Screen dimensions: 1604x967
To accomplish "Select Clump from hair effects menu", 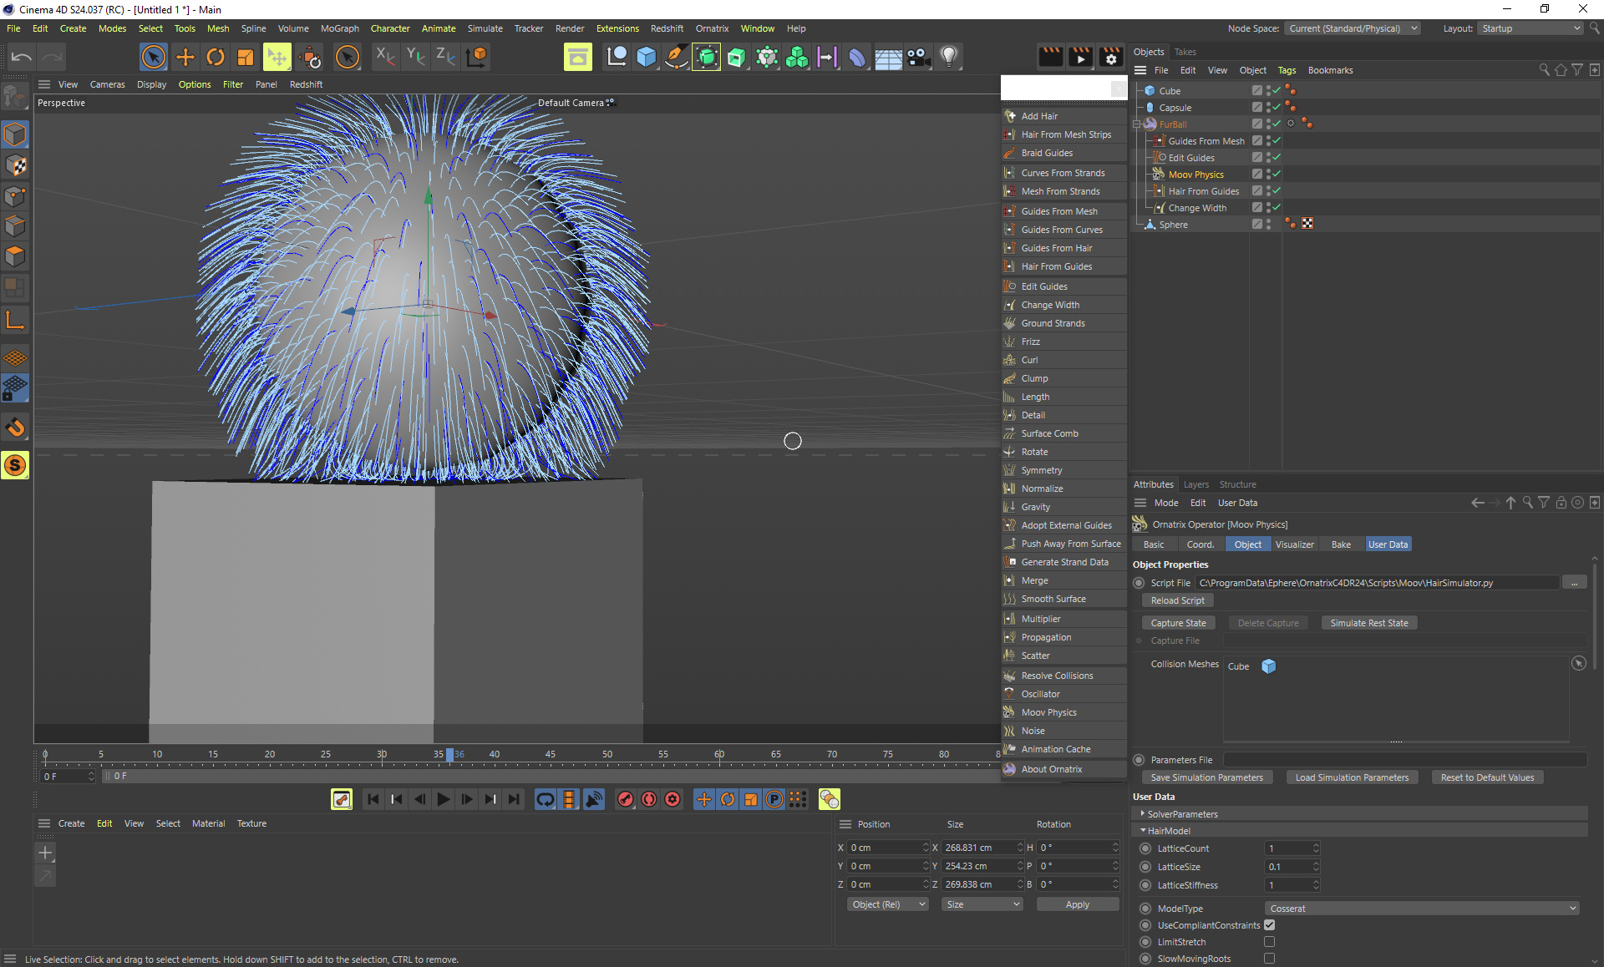I will click(1033, 377).
